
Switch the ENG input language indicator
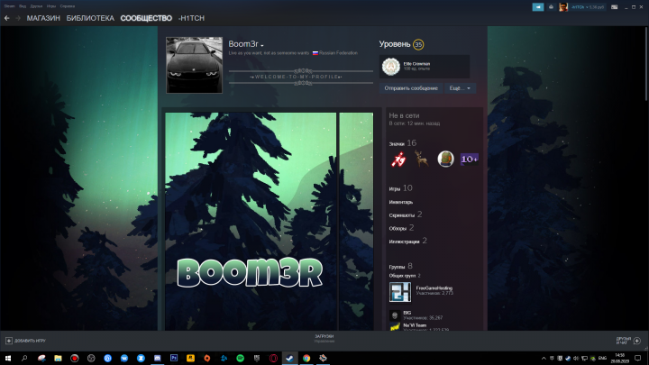(603, 359)
